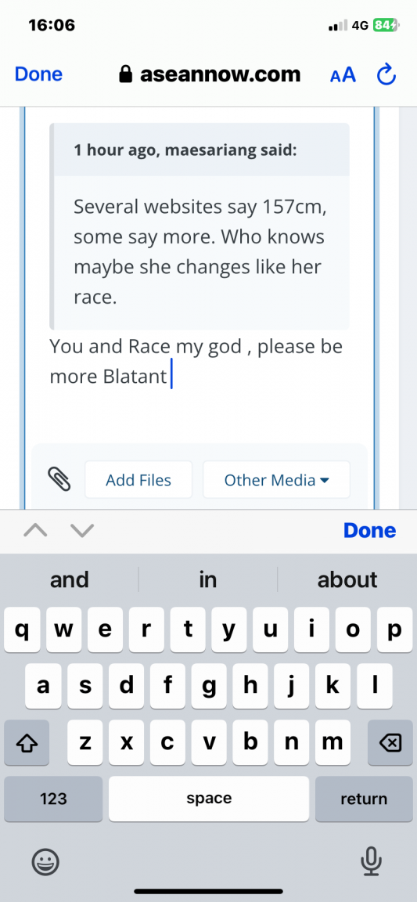Select the 'about' word suggestion

pyautogui.click(x=347, y=579)
